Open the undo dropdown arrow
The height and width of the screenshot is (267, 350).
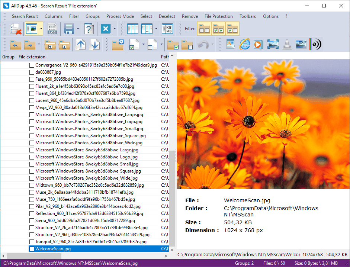212,44
